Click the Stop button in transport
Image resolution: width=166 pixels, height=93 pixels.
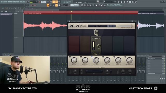point(37,2)
